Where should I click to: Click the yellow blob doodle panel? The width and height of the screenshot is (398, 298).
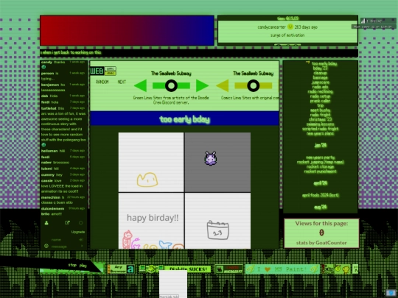click(151, 162)
